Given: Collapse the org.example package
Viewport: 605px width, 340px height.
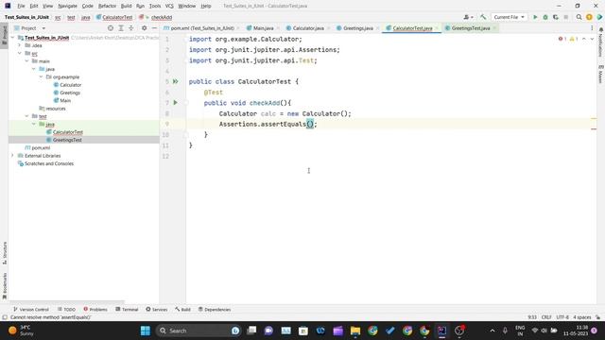Looking at the screenshot, I should point(41,77).
